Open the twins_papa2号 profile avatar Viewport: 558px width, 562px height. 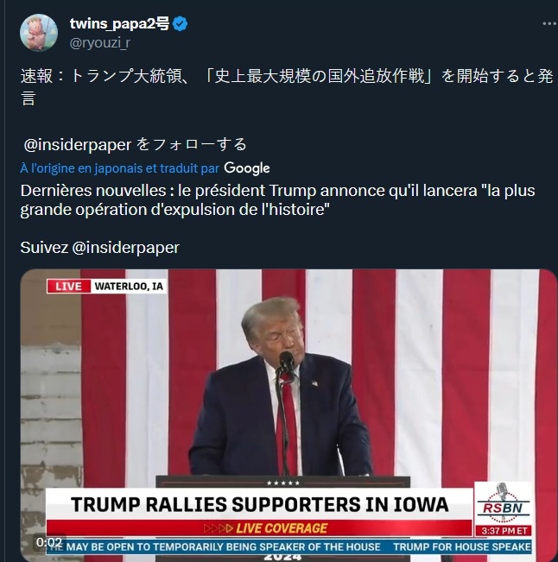tap(39, 33)
